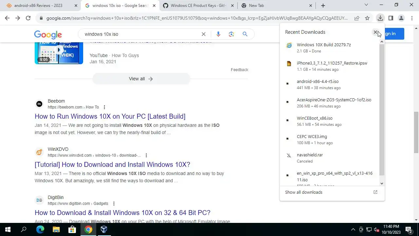Click the WinXDVD site favicon
This screenshot has width=419, height=236.
pos(39,152)
